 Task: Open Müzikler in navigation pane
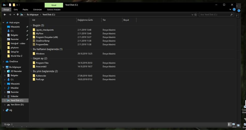15,88
